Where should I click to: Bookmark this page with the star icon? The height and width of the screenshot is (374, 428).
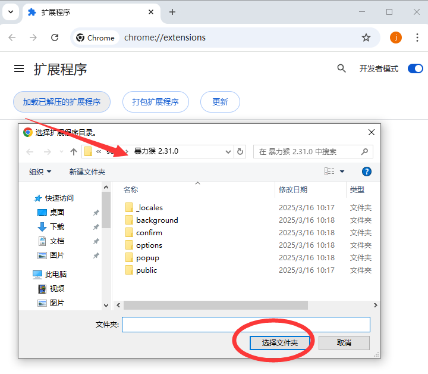[x=366, y=38]
